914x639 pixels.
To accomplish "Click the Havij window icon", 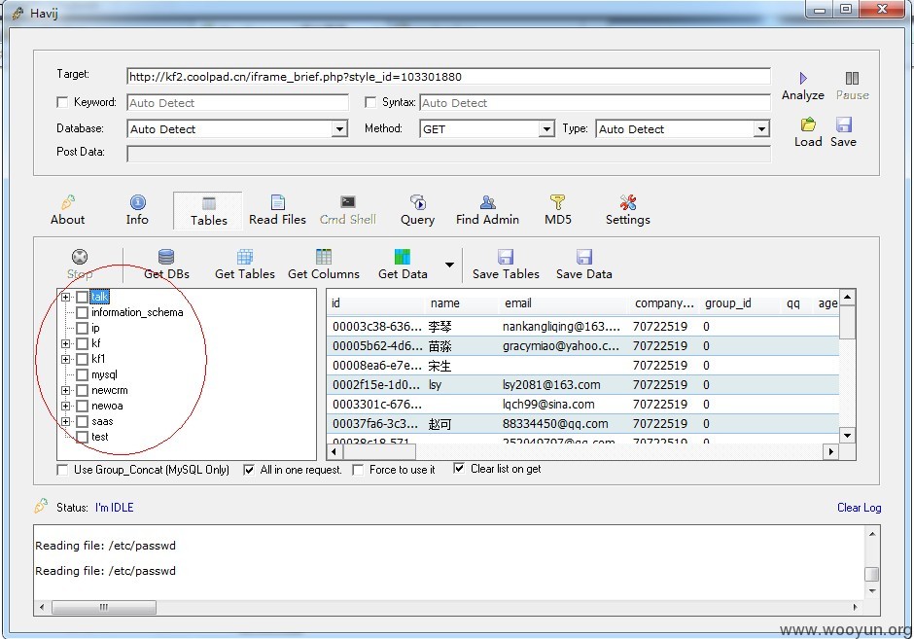I will point(17,13).
